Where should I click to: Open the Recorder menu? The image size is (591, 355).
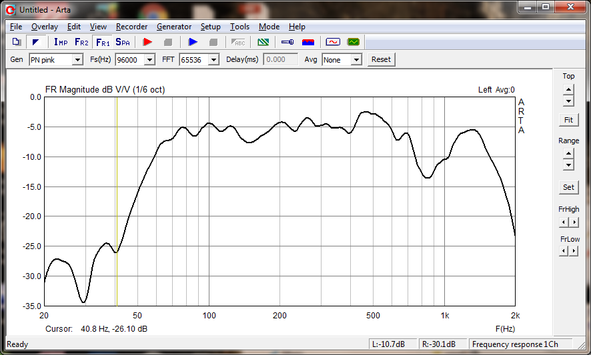tap(131, 27)
